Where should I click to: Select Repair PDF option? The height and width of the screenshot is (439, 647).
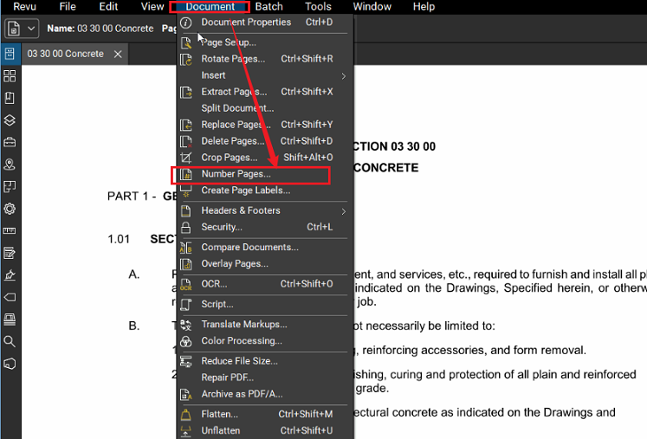[x=264, y=378]
